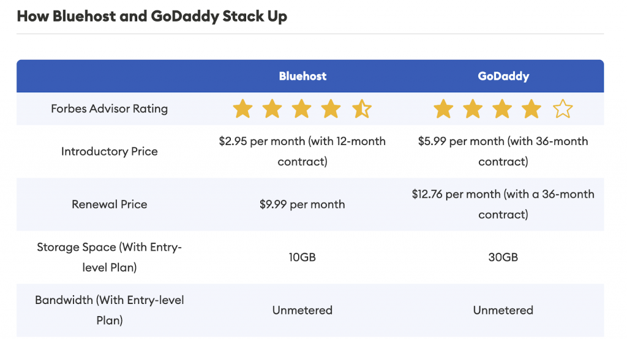Click the Forbes Advisor Rating row label

[109, 109]
